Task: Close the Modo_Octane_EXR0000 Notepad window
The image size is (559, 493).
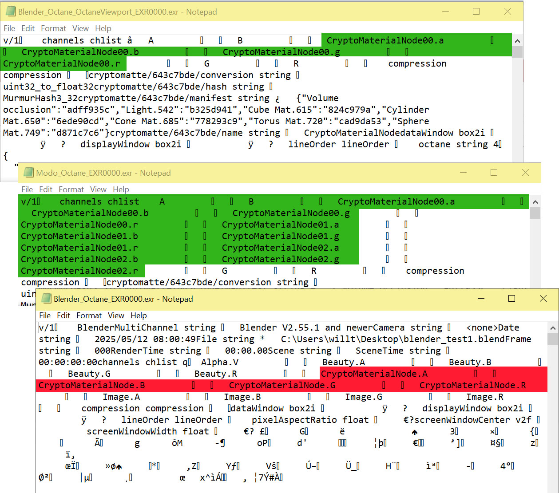Action: [525, 173]
